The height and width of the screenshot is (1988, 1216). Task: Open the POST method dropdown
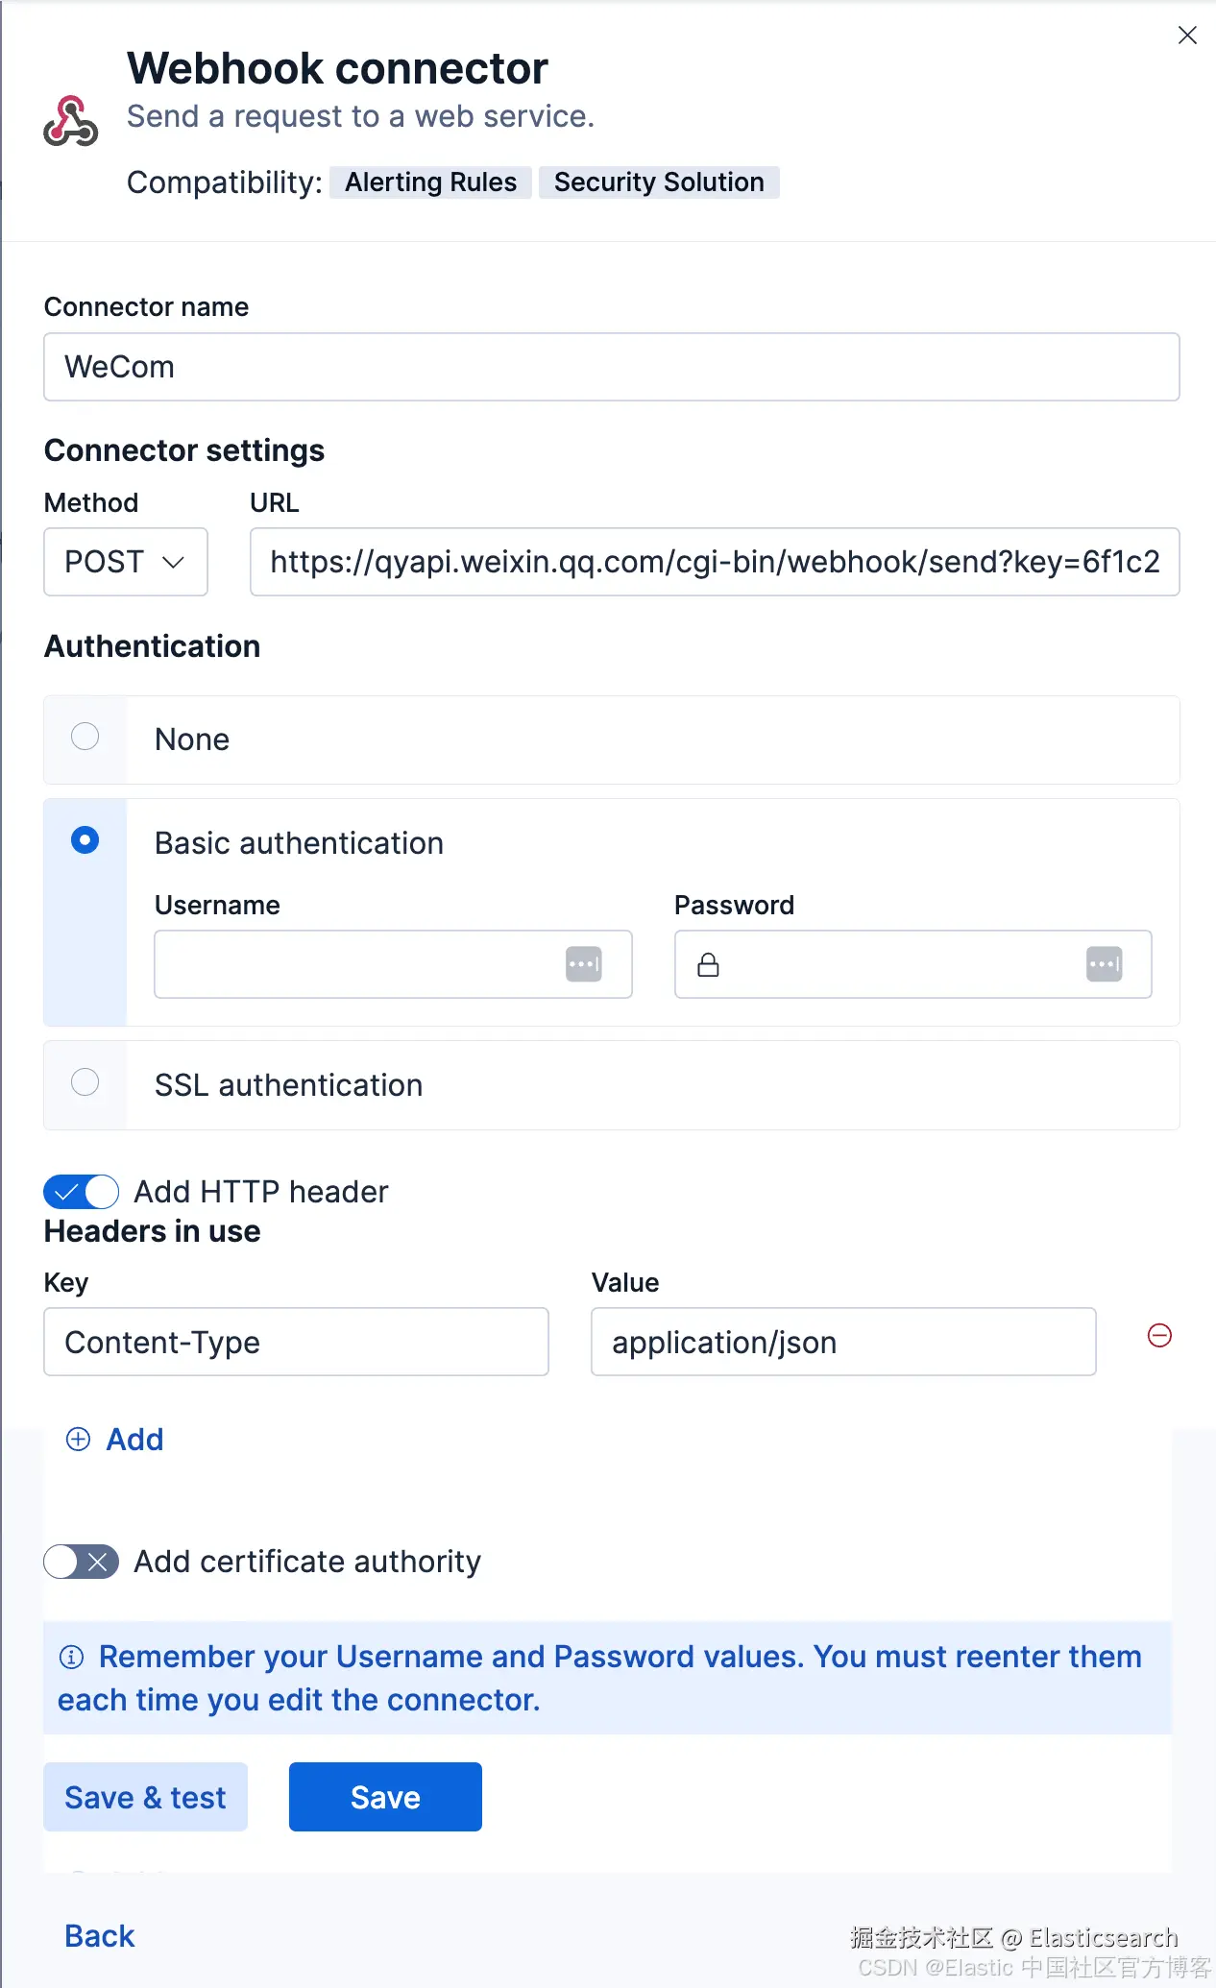(x=126, y=562)
